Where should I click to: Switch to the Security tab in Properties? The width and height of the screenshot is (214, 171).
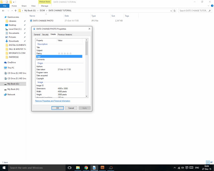click(x=45, y=35)
